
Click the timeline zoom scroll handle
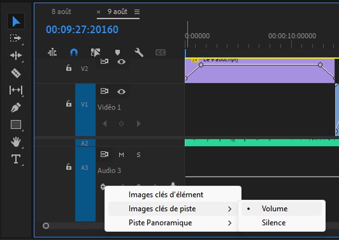pyautogui.click(x=46, y=226)
